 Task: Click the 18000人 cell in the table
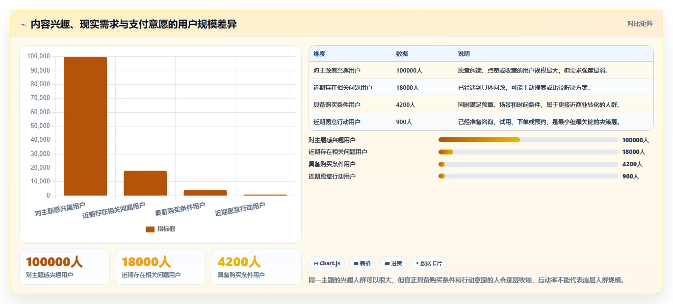click(x=407, y=88)
